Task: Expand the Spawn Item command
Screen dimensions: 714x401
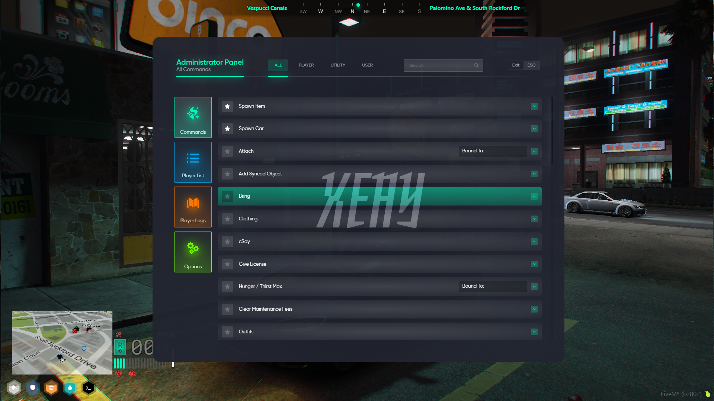Action: click(x=534, y=106)
